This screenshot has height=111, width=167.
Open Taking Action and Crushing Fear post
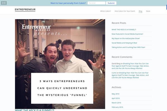tap(128, 47)
